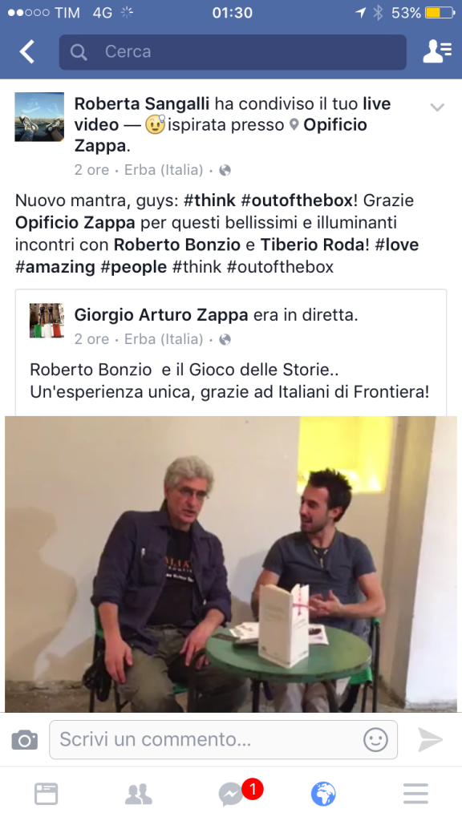
Task: Tap the back arrow in header
Action: coord(26,52)
